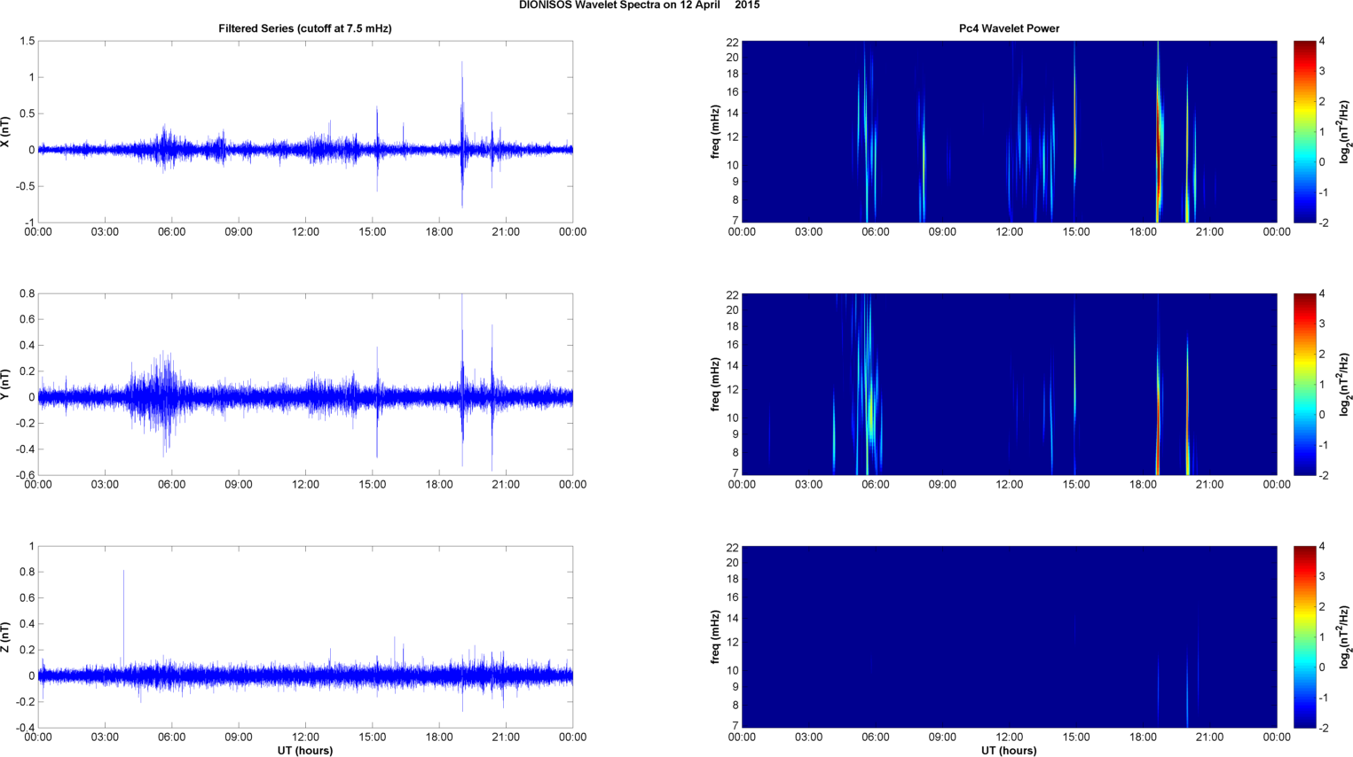Image resolution: width=1353 pixels, height=757 pixels.
Task: Click the faint streak near 20:00 in the bottom spectrogram
Action: 1187,691
